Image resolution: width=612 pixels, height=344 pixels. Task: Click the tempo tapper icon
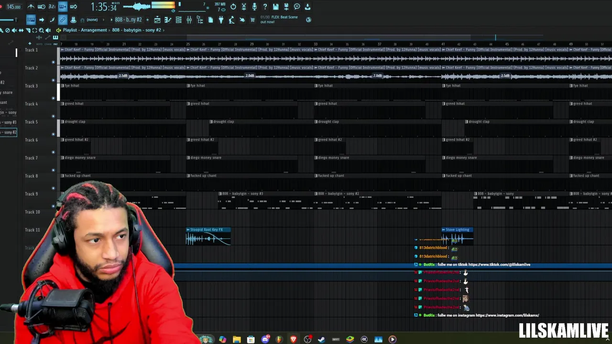pyautogui.click(x=231, y=20)
